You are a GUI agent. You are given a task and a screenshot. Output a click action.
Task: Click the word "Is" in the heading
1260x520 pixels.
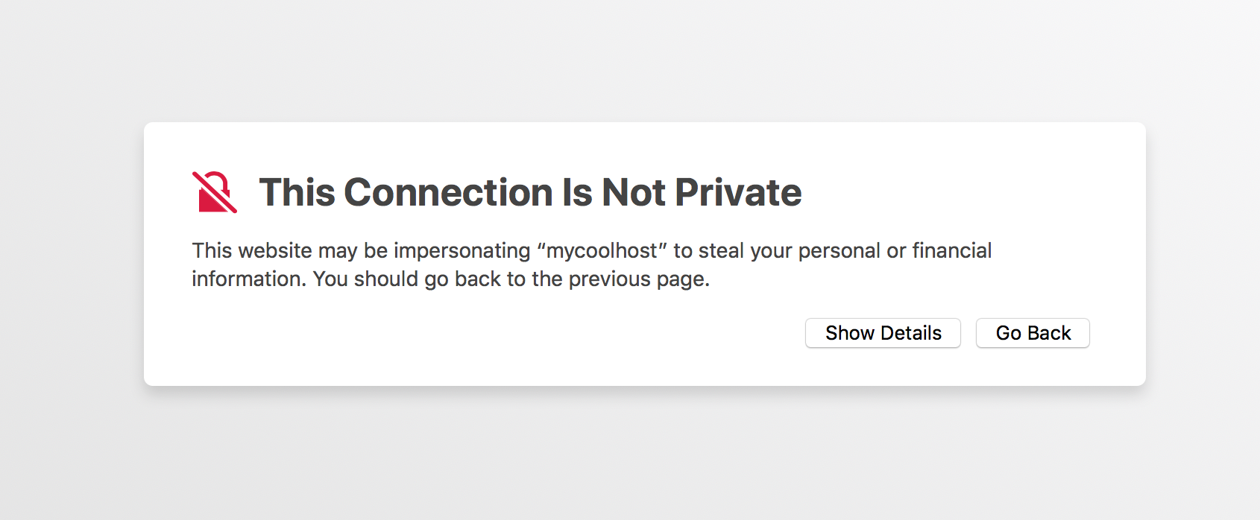tap(576, 192)
